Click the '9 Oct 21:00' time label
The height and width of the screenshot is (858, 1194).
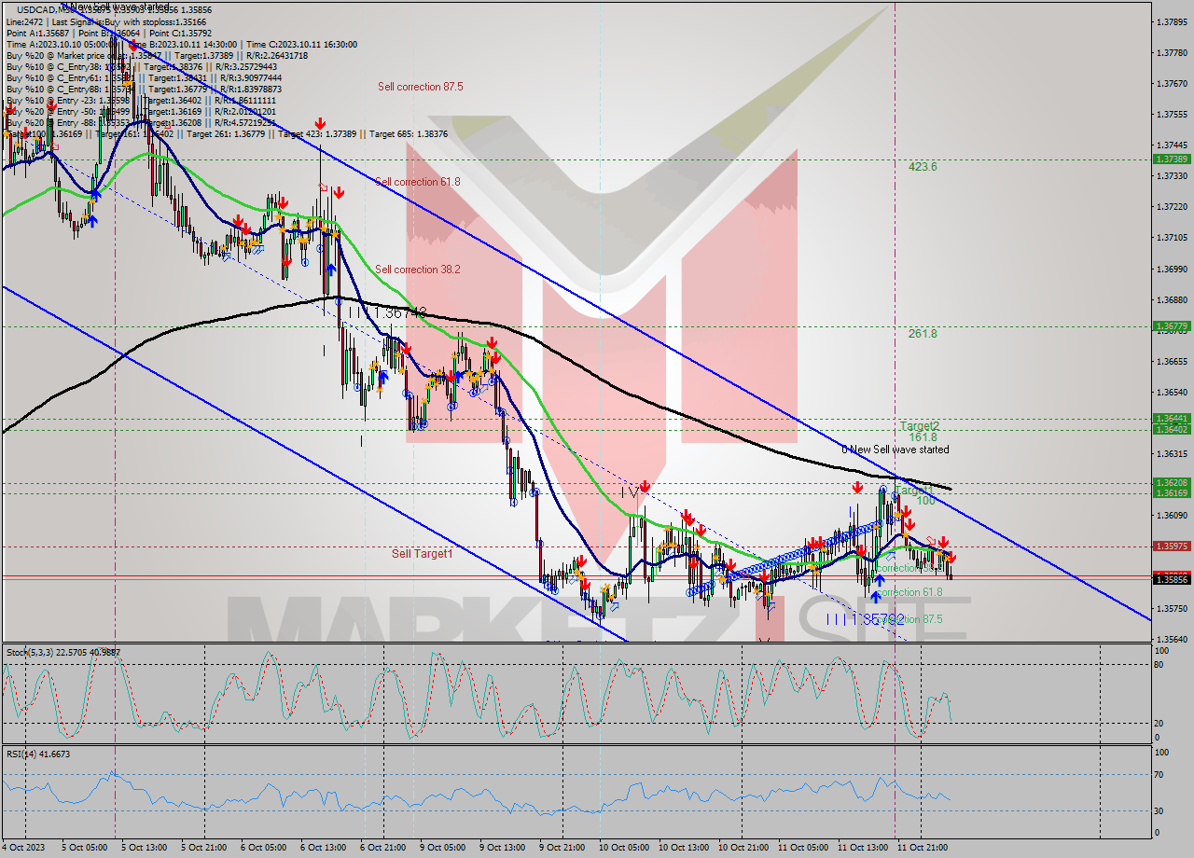(x=562, y=848)
